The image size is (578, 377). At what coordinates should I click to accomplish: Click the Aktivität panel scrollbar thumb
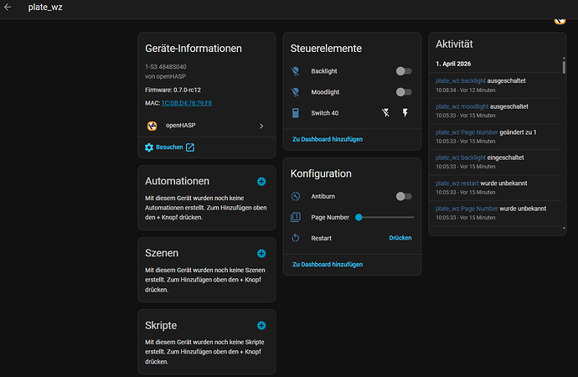[x=564, y=67]
